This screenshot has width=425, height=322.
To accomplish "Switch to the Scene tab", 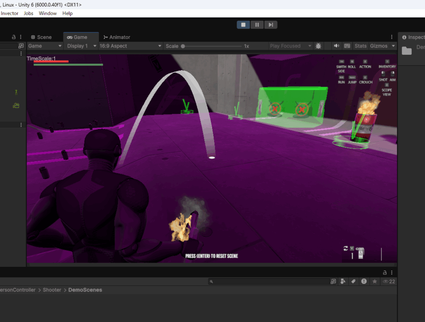I will [x=41, y=37].
